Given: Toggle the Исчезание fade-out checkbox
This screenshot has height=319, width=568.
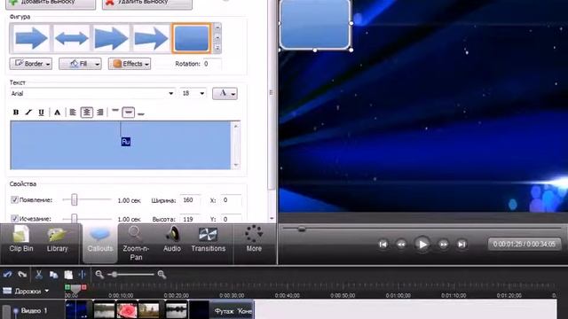Looking at the screenshot, I should tap(14, 219).
